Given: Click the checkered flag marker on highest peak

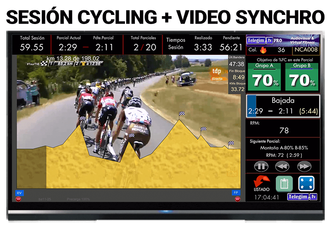Looking at the screenshot, I should coord(182,113).
